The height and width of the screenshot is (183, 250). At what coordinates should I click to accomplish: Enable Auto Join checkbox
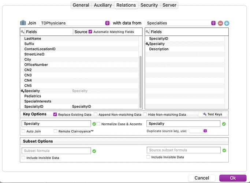(x=23, y=131)
